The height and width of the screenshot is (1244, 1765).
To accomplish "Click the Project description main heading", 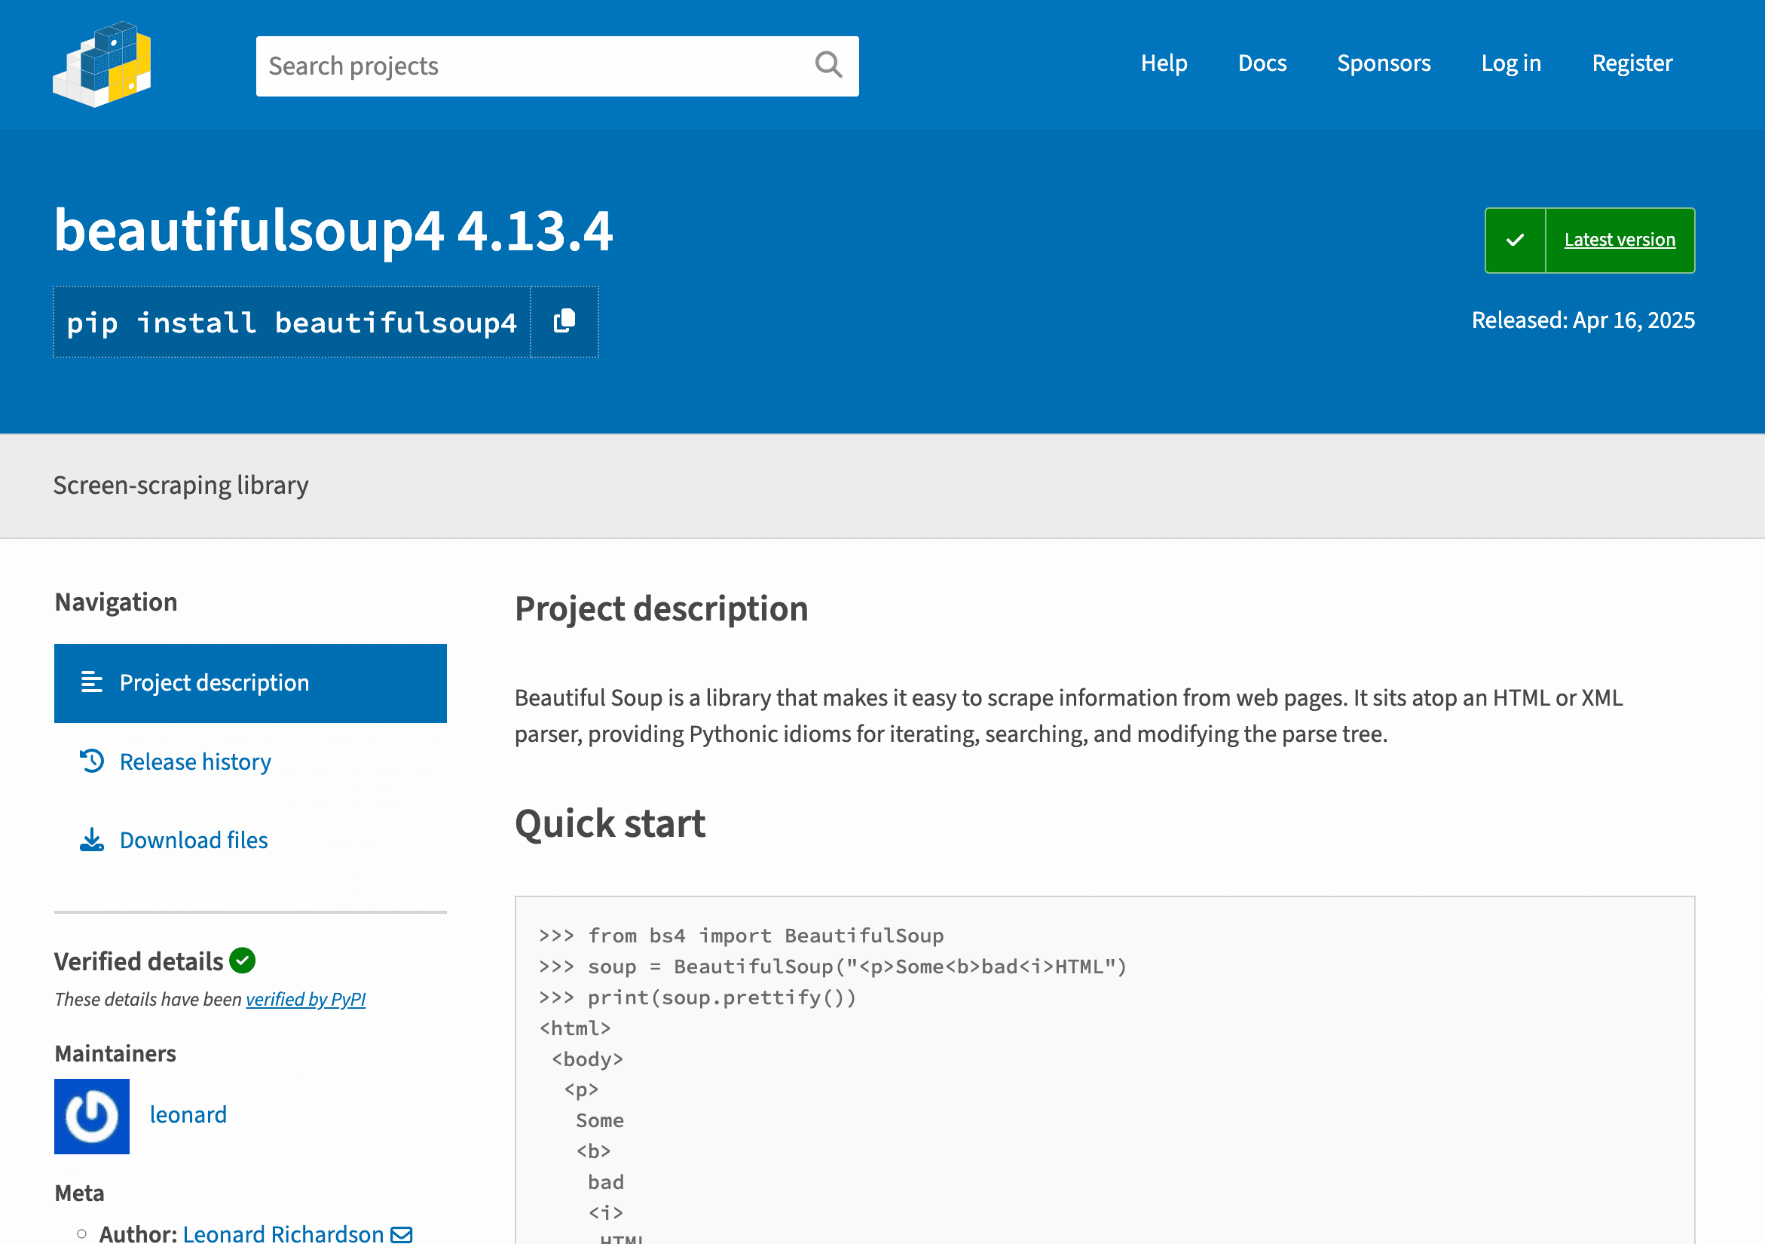I will point(661,609).
